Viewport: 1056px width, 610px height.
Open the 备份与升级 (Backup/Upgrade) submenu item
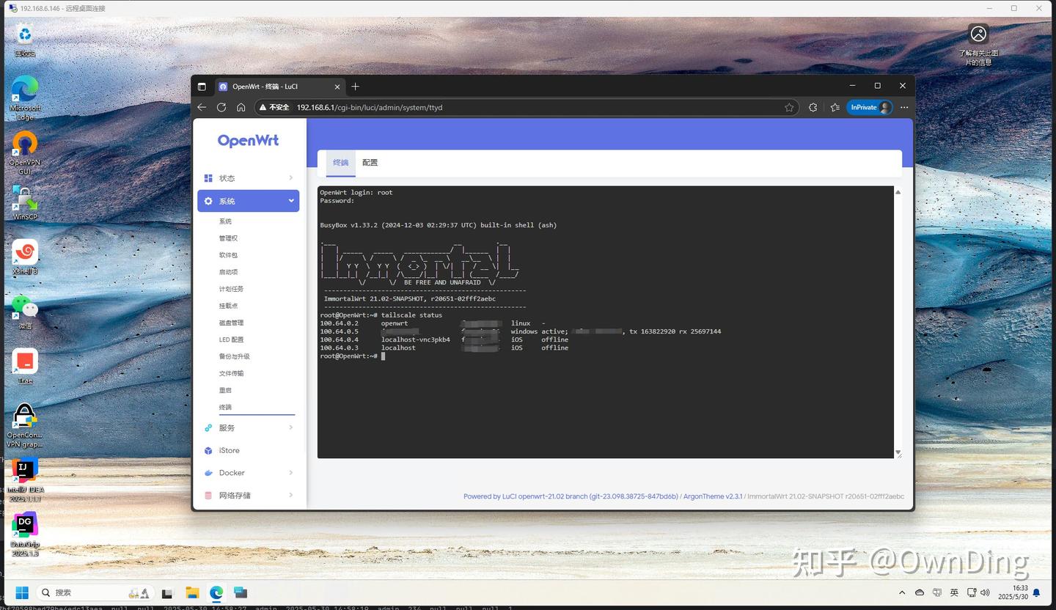click(234, 356)
